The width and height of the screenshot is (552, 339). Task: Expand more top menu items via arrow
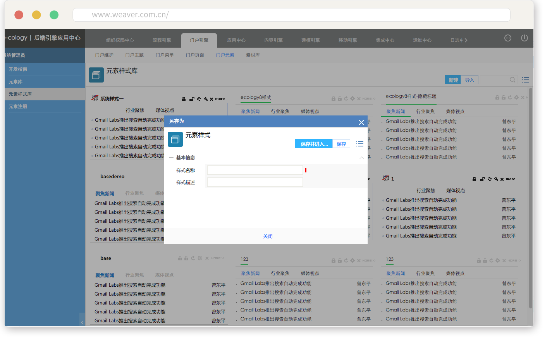466,40
